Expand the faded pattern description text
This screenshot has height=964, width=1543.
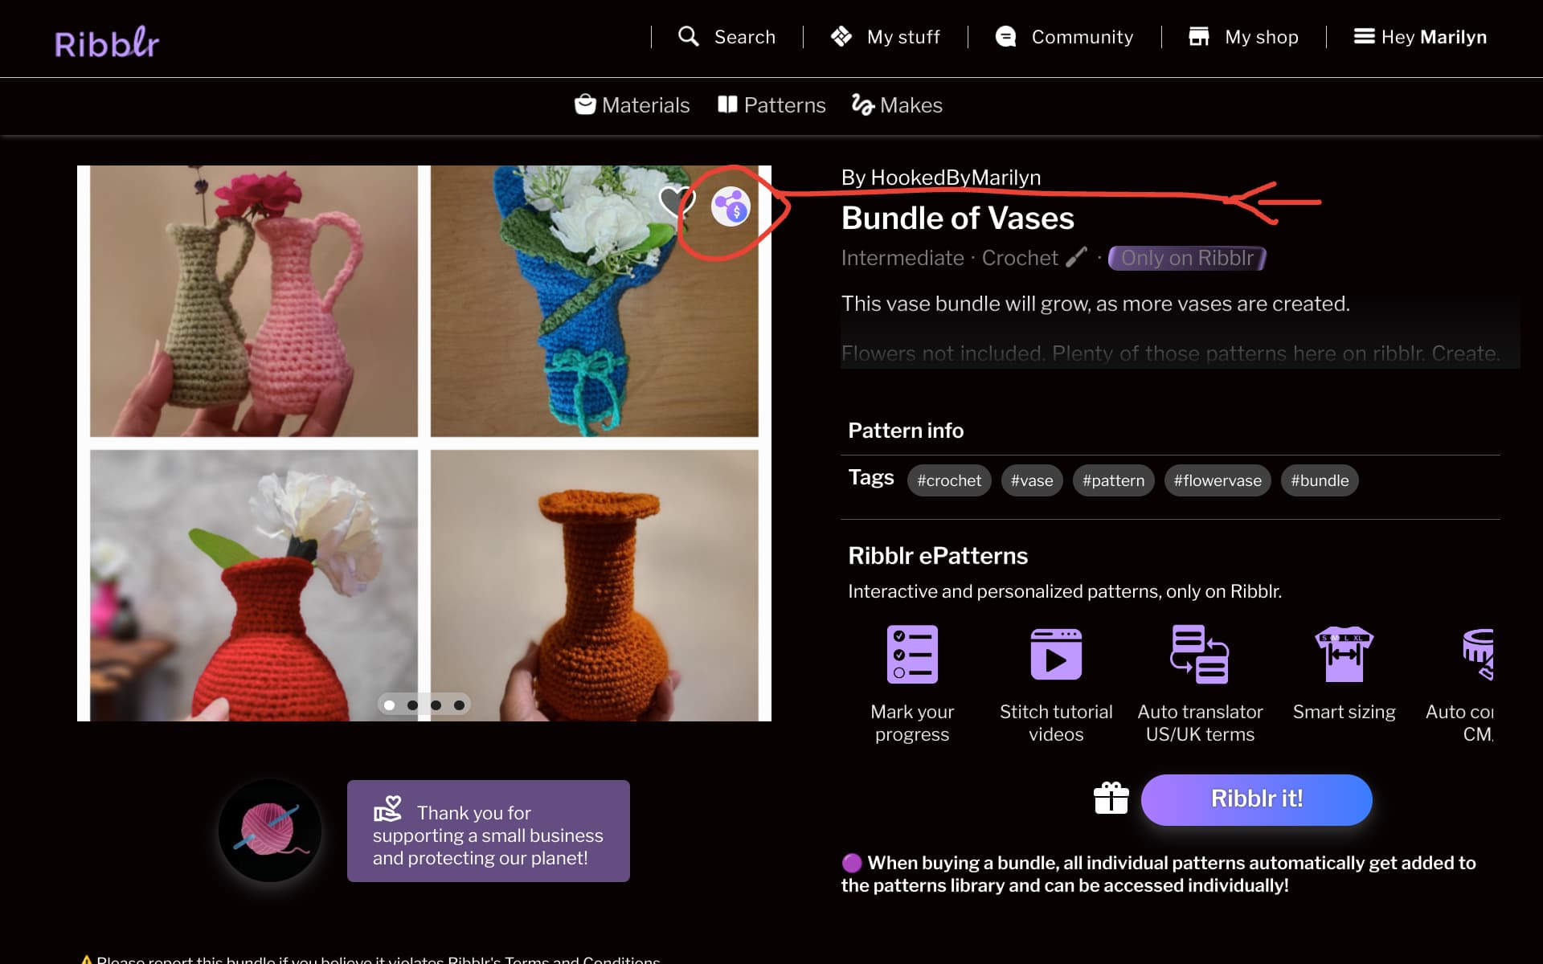point(1170,353)
